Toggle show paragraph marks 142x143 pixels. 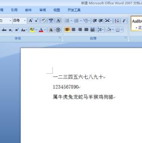(124, 21)
